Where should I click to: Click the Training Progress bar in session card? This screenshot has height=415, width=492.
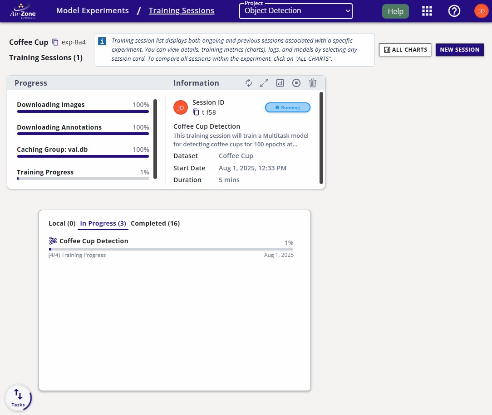pyautogui.click(x=83, y=179)
